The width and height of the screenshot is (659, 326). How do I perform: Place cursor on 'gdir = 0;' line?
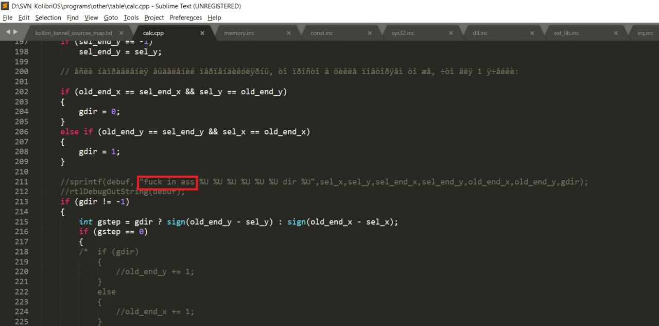pos(99,112)
